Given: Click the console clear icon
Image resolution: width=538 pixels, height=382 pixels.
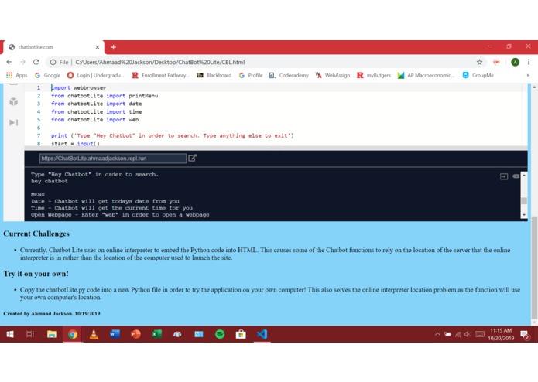Looking at the screenshot, I should (x=516, y=176).
